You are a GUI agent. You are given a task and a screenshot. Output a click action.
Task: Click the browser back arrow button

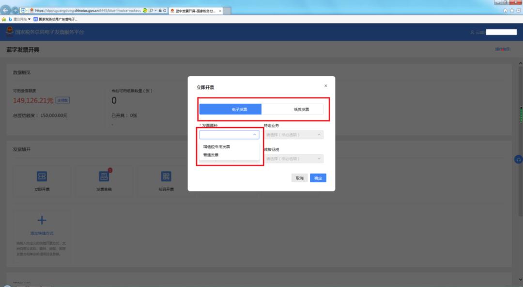click(x=6, y=10)
